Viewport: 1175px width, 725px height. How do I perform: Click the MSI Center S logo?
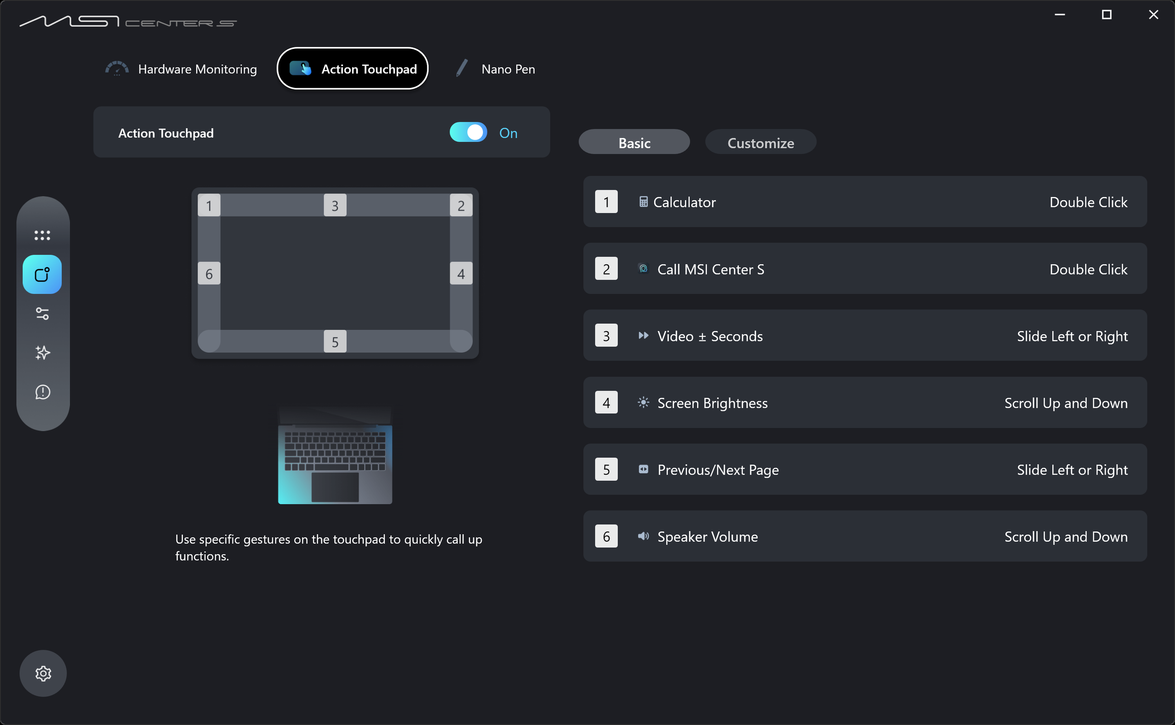point(128,22)
